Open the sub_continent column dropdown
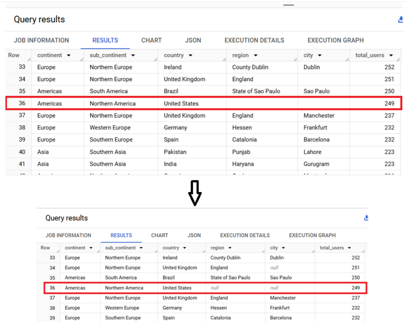407x322 pixels. coord(133,55)
